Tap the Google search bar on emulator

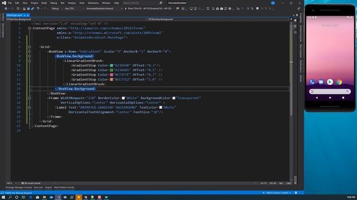coord(330,91)
